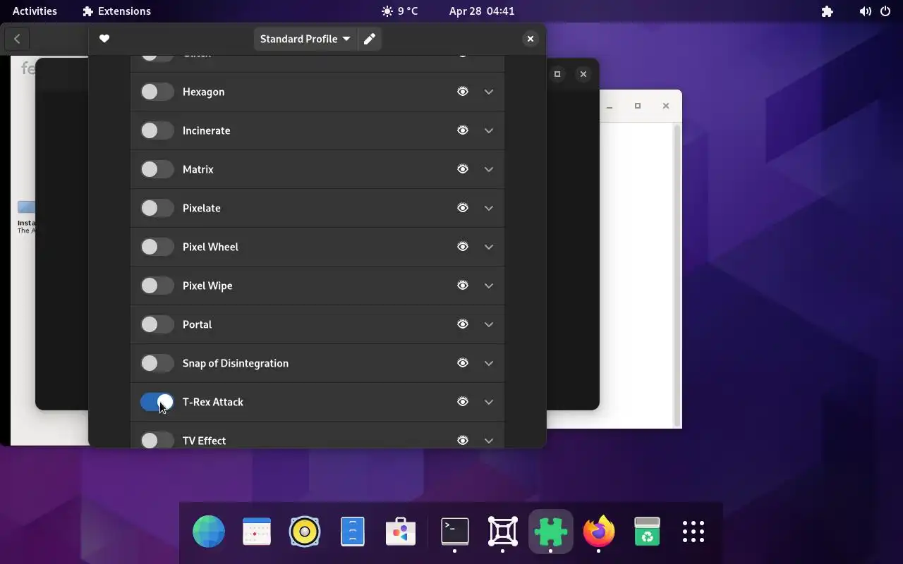Open Firefox from the dock
The height and width of the screenshot is (564, 903).
point(599,532)
